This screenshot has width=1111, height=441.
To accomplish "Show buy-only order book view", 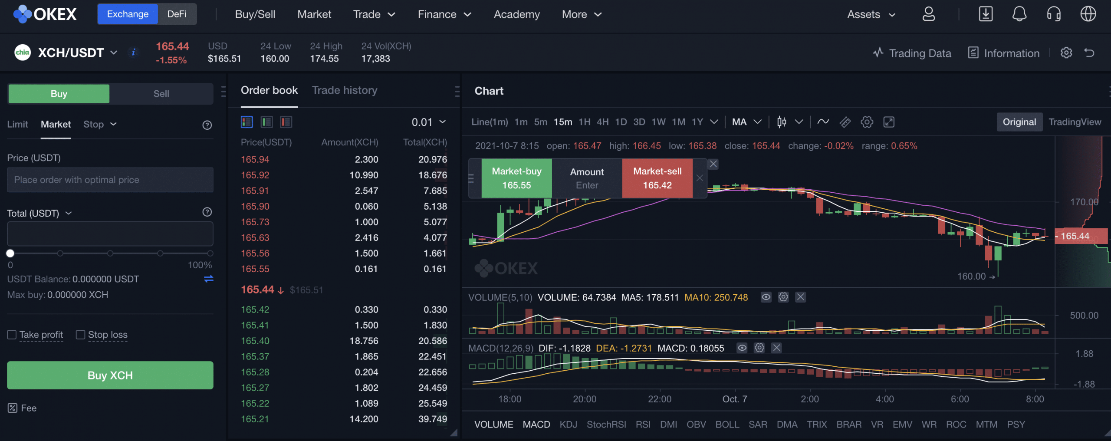I will [x=266, y=122].
